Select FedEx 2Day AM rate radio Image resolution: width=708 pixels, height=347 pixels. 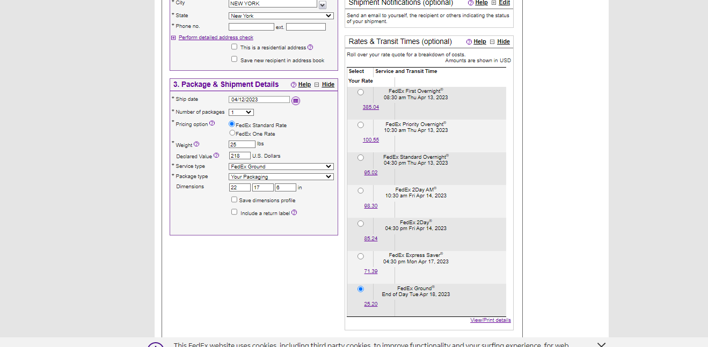point(361,190)
